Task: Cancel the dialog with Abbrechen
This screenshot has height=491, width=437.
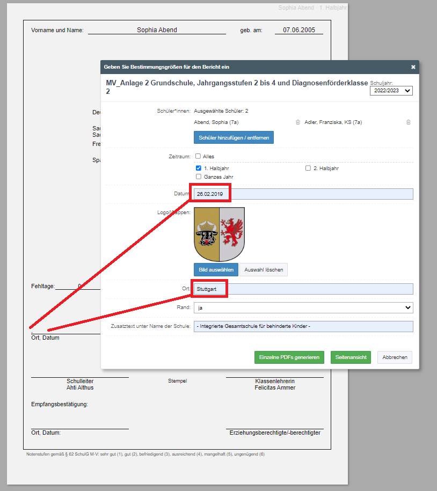Action: click(x=395, y=357)
